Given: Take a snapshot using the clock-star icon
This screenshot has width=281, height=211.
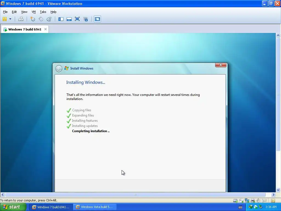Looking at the screenshot, I should pyautogui.click(x=32, y=19).
